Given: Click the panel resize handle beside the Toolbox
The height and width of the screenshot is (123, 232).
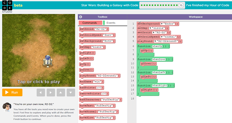Looking at the screenshot, I should (76, 50).
